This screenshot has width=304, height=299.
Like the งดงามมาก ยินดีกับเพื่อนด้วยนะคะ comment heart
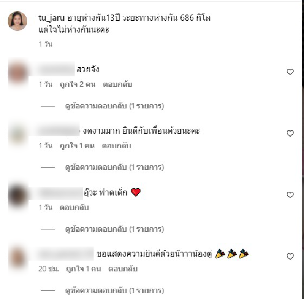click(x=290, y=133)
